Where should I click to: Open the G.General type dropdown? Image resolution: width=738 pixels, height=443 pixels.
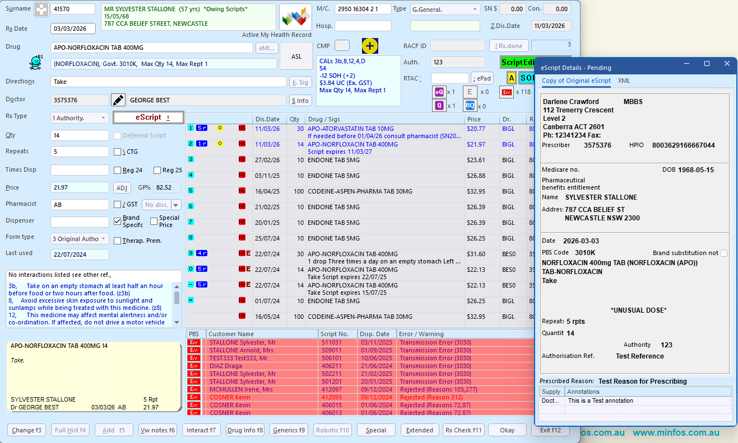[444, 10]
